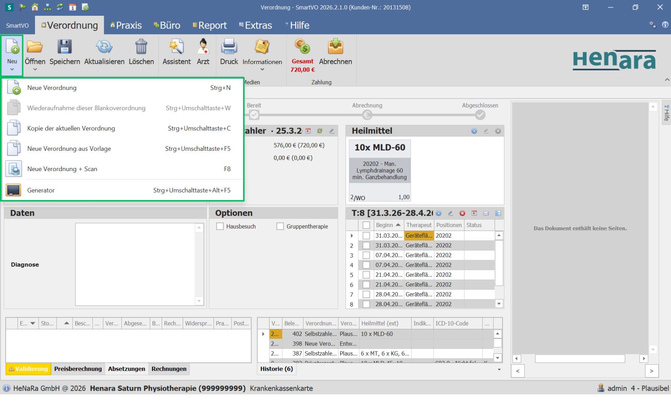Click the row arrow for first appointment
Screen dimensions: 671x406
click(x=352, y=236)
